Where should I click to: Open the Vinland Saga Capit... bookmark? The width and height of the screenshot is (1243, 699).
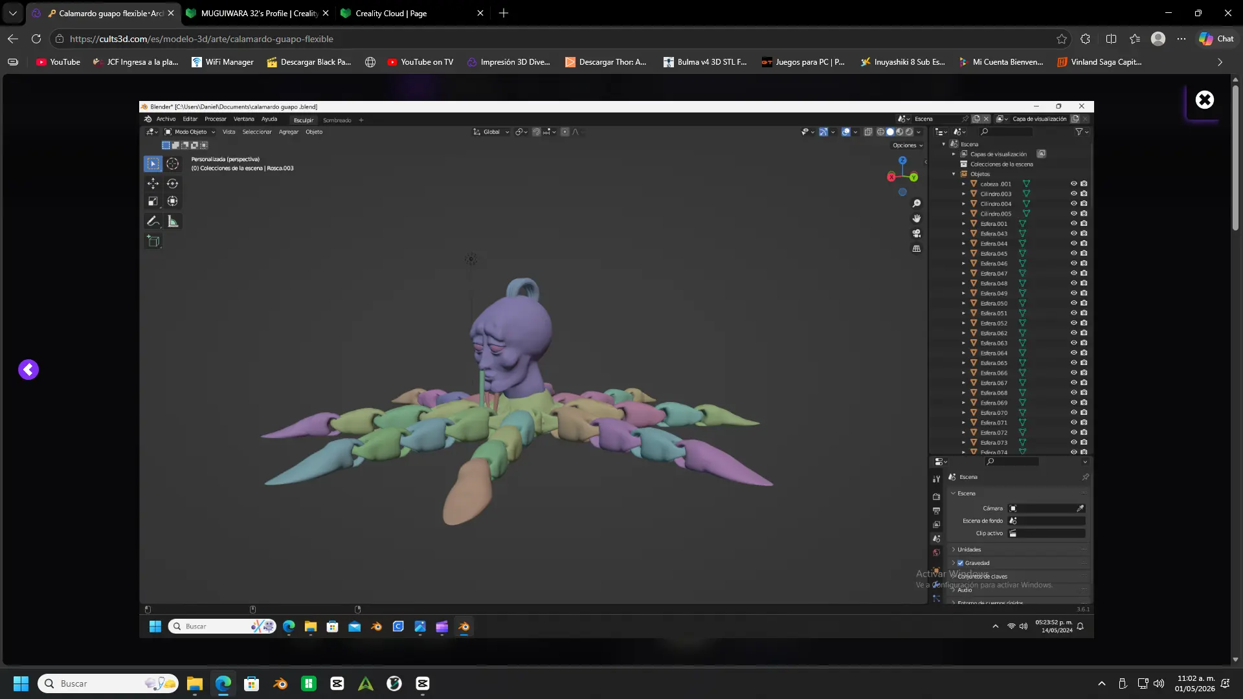(1099, 62)
